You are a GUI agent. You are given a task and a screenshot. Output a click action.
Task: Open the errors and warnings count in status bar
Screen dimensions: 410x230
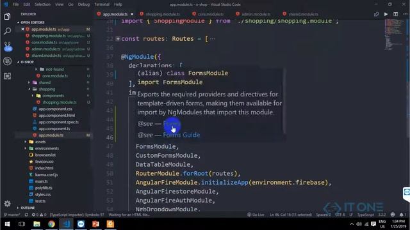point(39,215)
